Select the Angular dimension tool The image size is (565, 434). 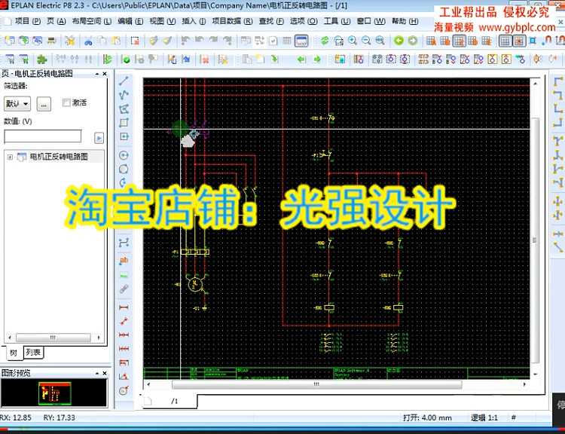pyautogui.click(x=124, y=376)
